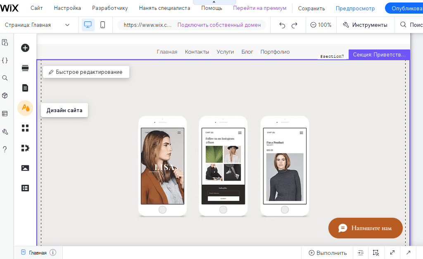Open the Add Elements plus panel
423x259 pixels.
tap(25, 48)
